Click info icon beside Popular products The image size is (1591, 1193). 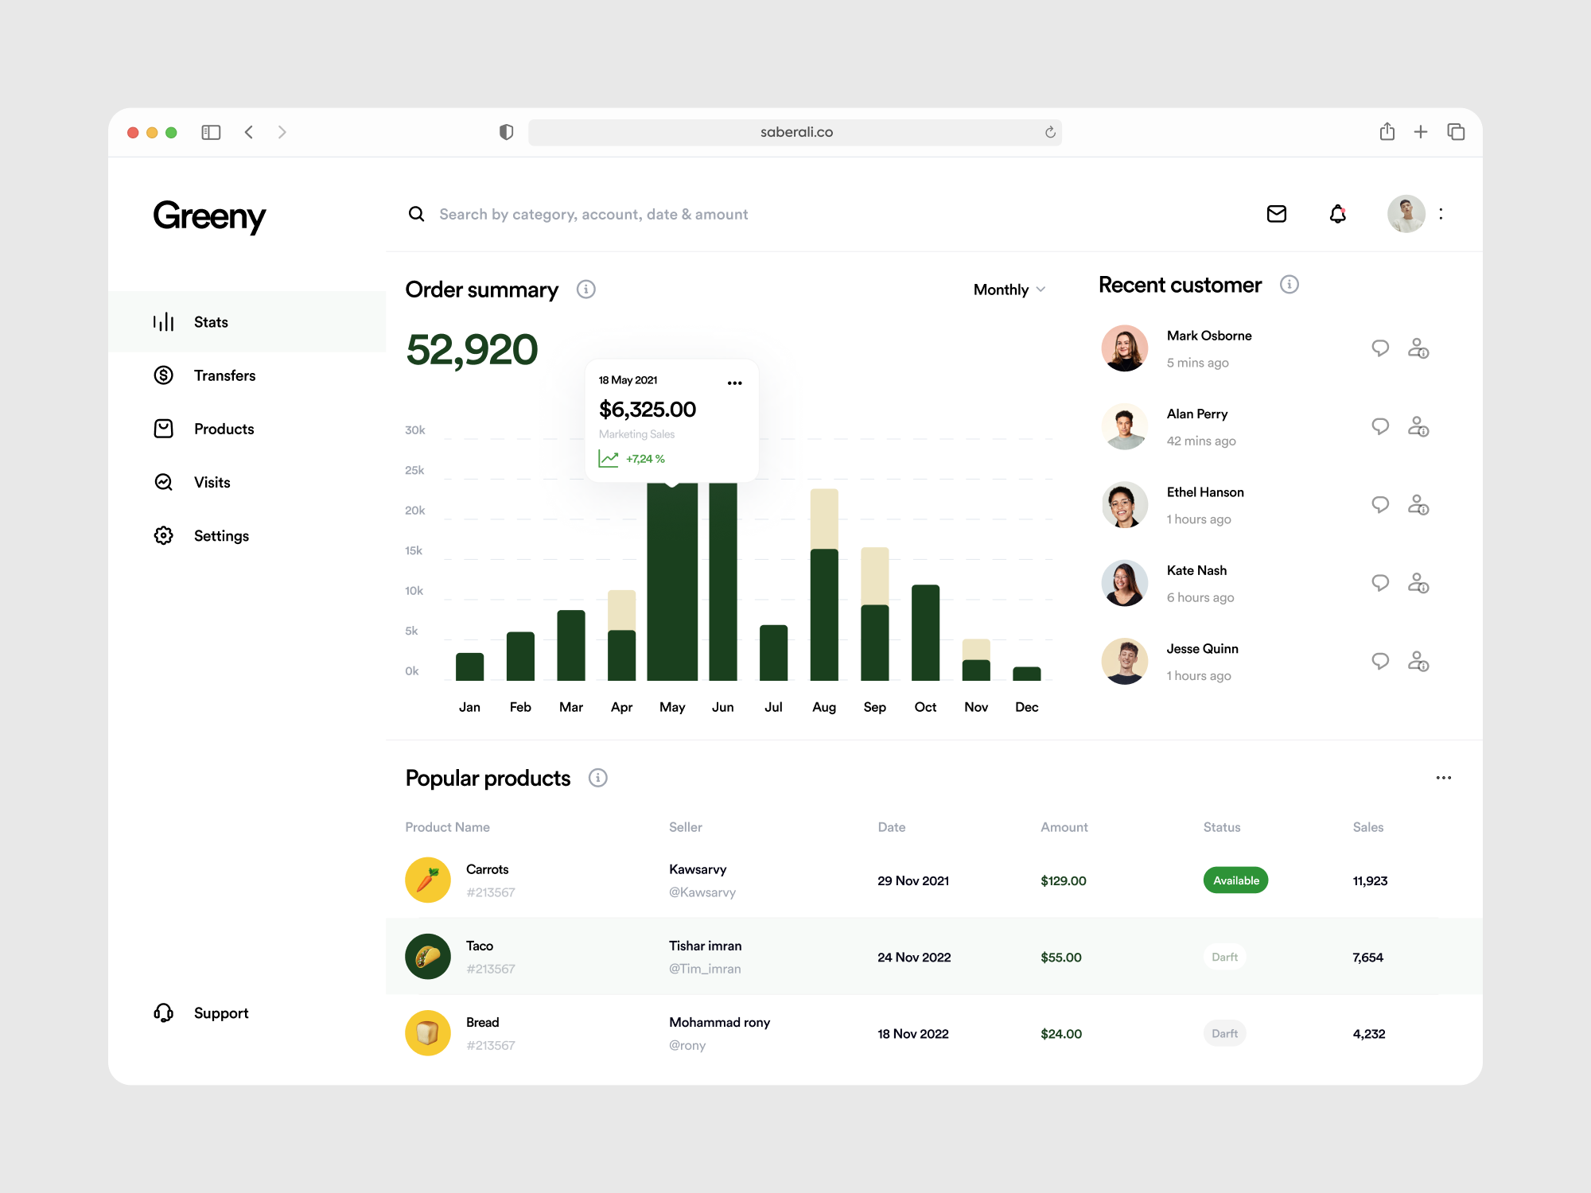[598, 778]
